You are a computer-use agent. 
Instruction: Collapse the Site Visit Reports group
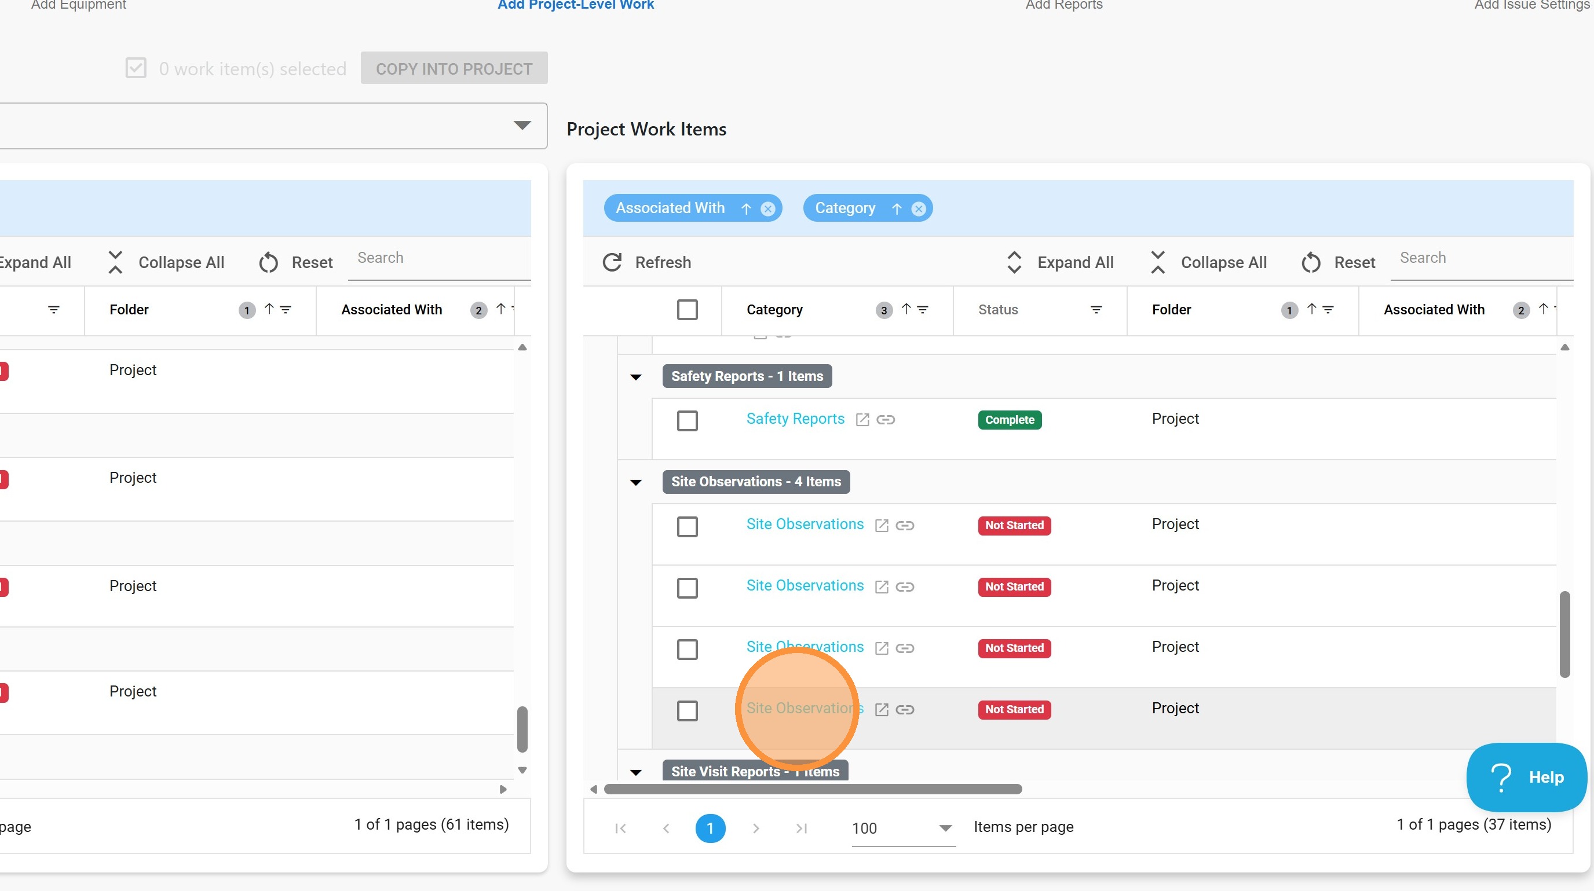click(635, 772)
